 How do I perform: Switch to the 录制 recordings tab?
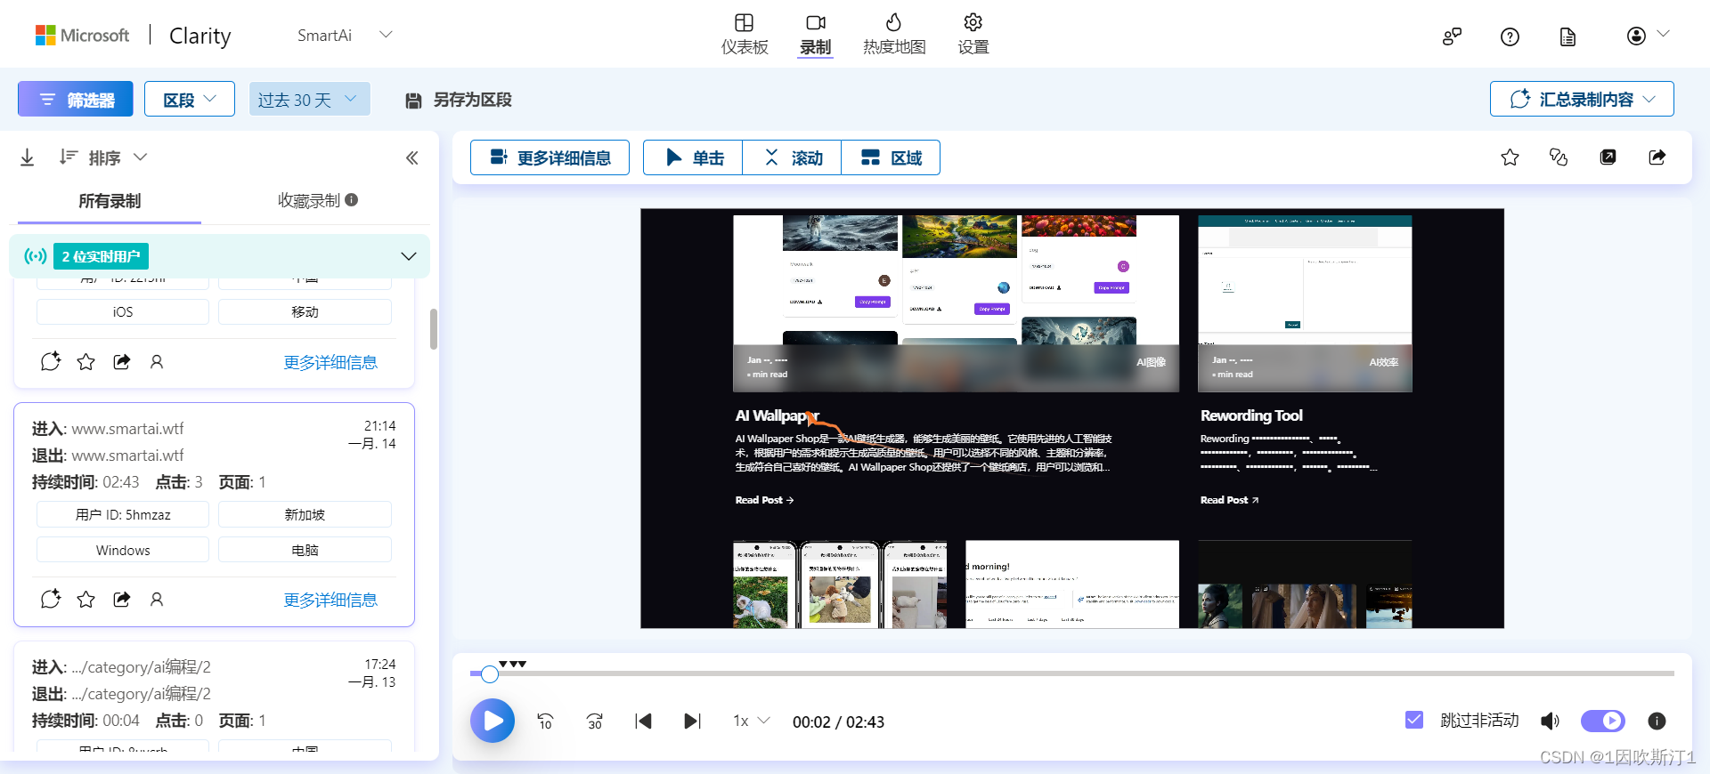click(x=815, y=35)
